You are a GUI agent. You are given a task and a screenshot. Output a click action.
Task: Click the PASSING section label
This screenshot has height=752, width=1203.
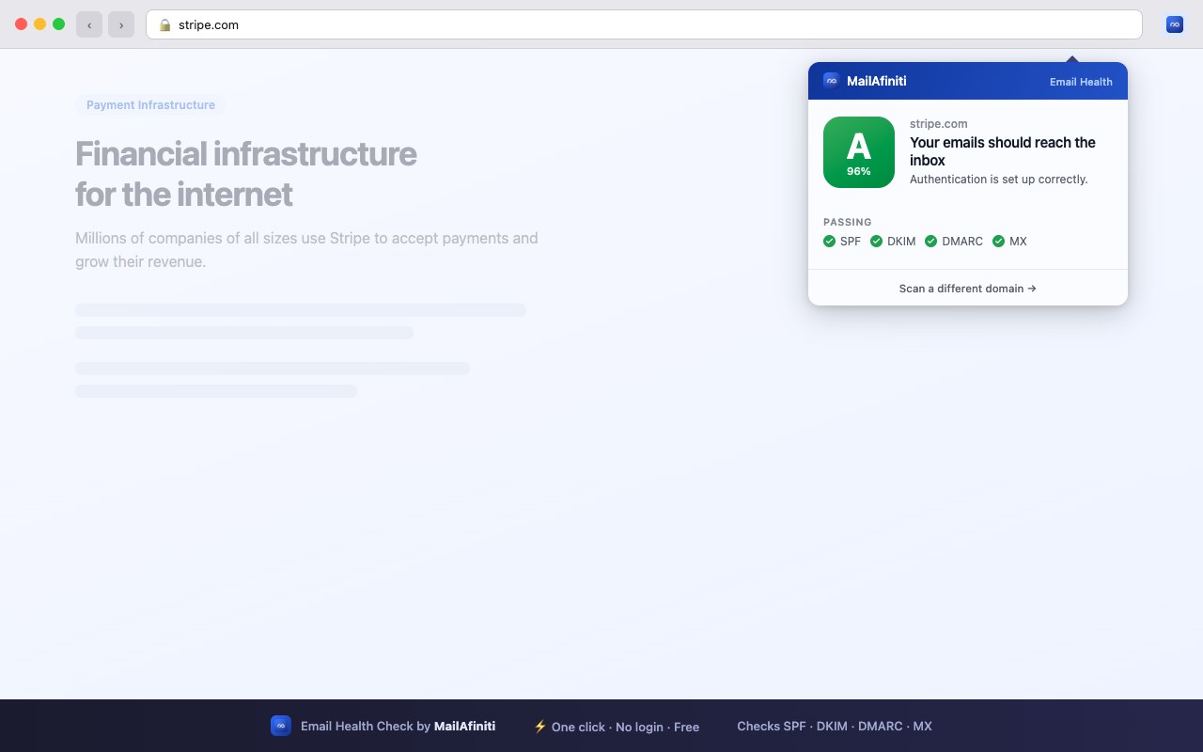click(x=848, y=223)
